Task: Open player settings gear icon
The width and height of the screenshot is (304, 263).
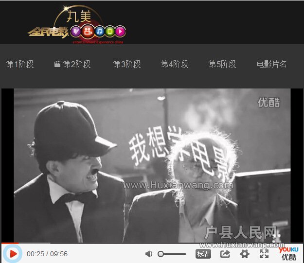Action: pyautogui.click(x=245, y=254)
